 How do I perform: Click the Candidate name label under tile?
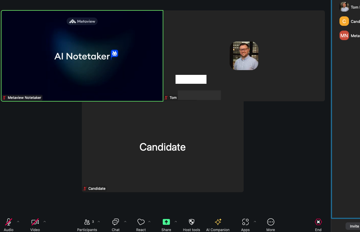(97, 189)
